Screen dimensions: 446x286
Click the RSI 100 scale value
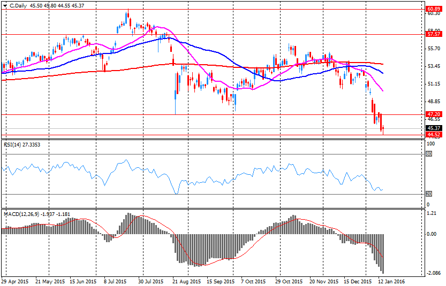click(x=430, y=144)
